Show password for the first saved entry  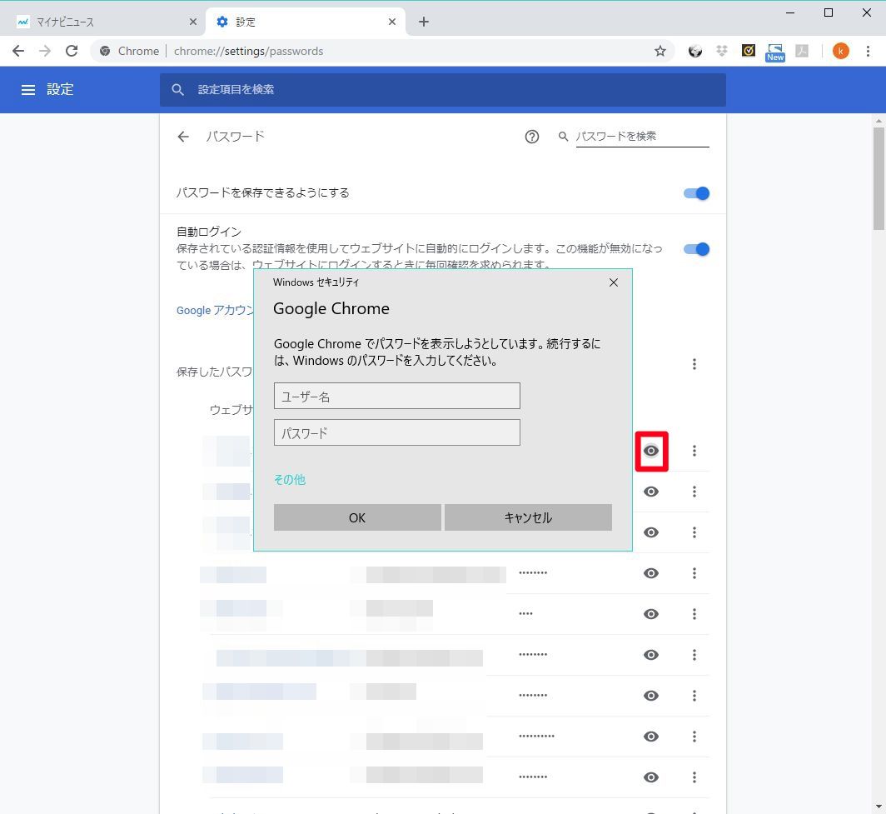click(651, 451)
